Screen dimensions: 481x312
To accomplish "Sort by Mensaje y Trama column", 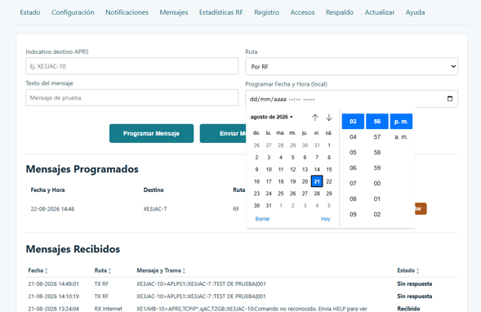I will point(161,270).
